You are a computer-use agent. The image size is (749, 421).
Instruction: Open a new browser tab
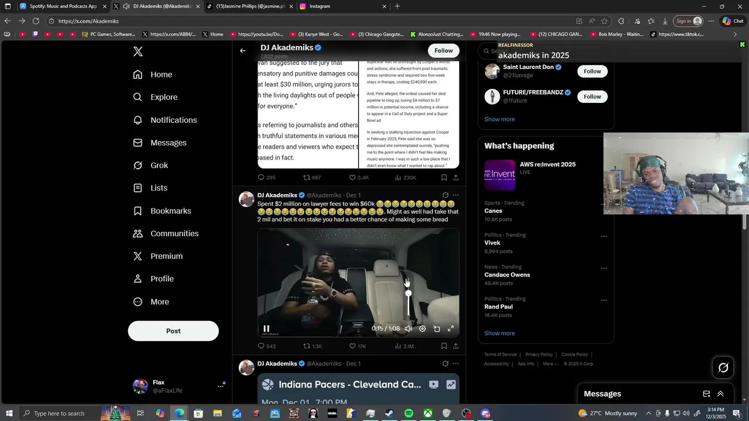click(397, 6)
